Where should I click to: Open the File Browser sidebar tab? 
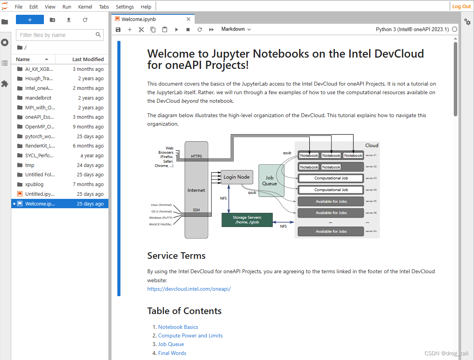click(5, 22)
